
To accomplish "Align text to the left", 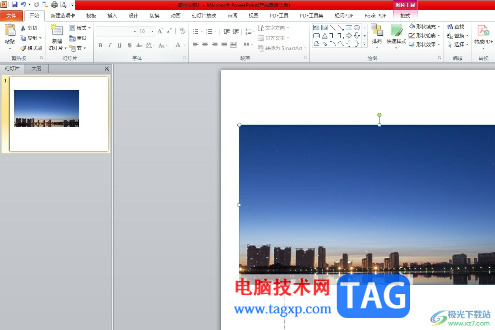I will [x=196, y=45].
